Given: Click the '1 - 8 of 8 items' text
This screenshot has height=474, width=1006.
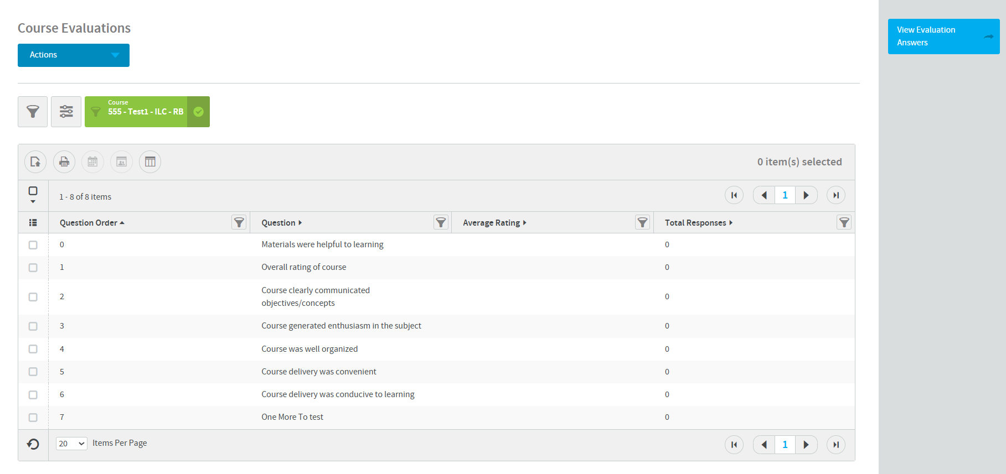Looking at the screenshot, I should [85, 197].
